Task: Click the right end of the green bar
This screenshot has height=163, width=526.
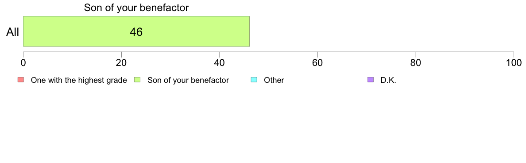Action: (248, 31)
